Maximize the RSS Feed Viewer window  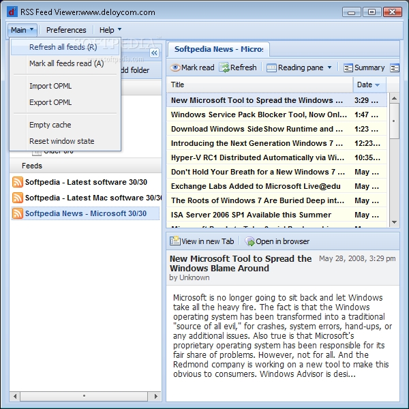(x=372, y=12)
